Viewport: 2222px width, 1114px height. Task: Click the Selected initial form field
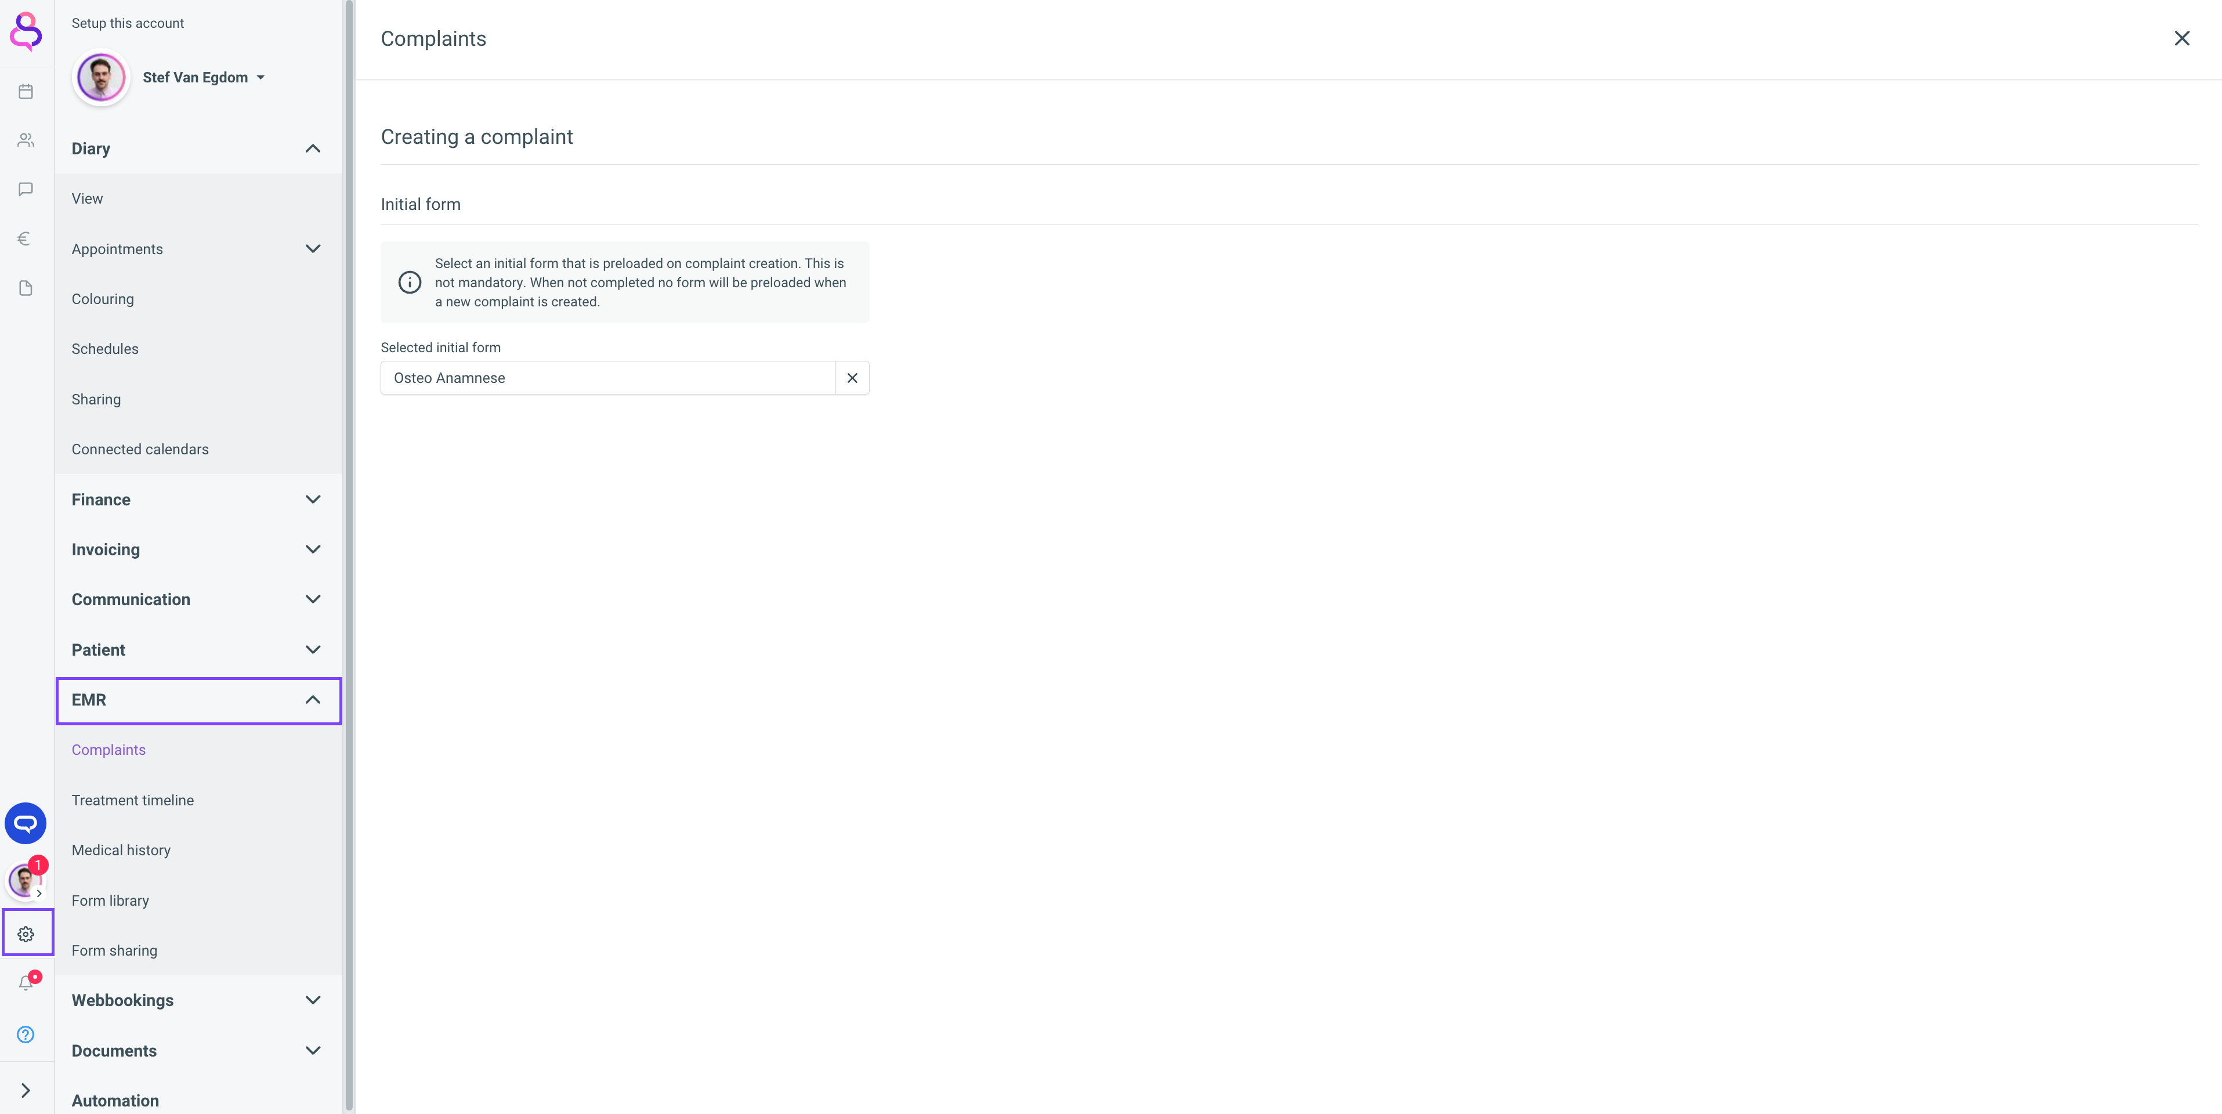click(608, 378)
